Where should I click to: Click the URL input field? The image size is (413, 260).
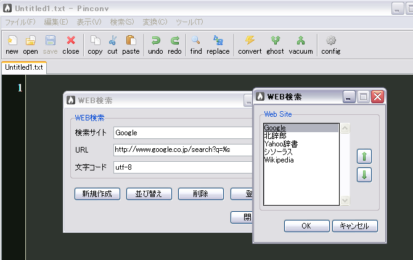[x=183, y=149]
